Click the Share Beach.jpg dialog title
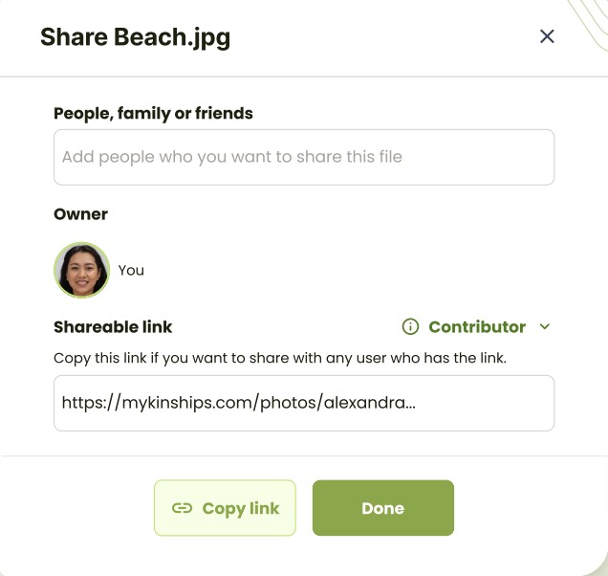Screen dimensions: 608x576 pos(135,37)
